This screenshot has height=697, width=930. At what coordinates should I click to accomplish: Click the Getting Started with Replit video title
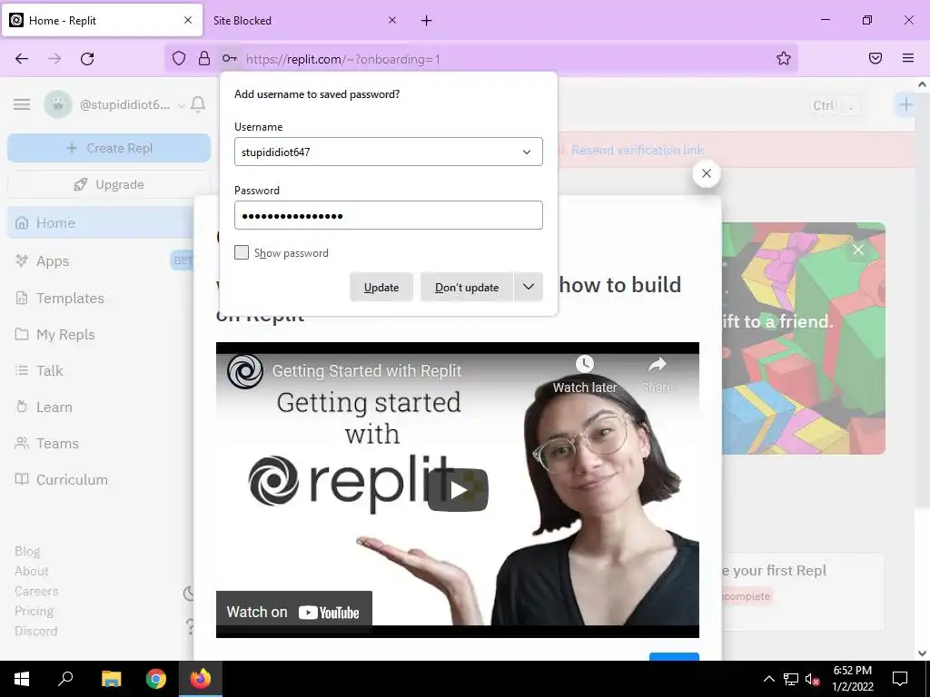coord(367,371)
